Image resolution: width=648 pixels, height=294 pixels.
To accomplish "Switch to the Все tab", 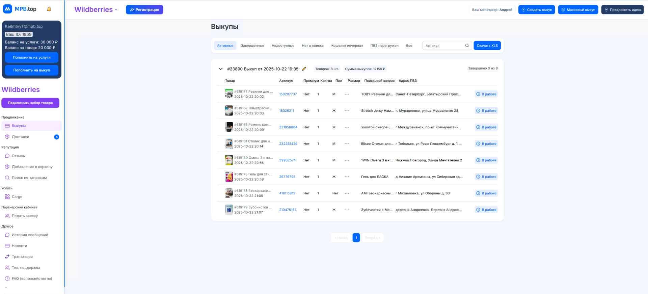I will click(x=409, y=46).
